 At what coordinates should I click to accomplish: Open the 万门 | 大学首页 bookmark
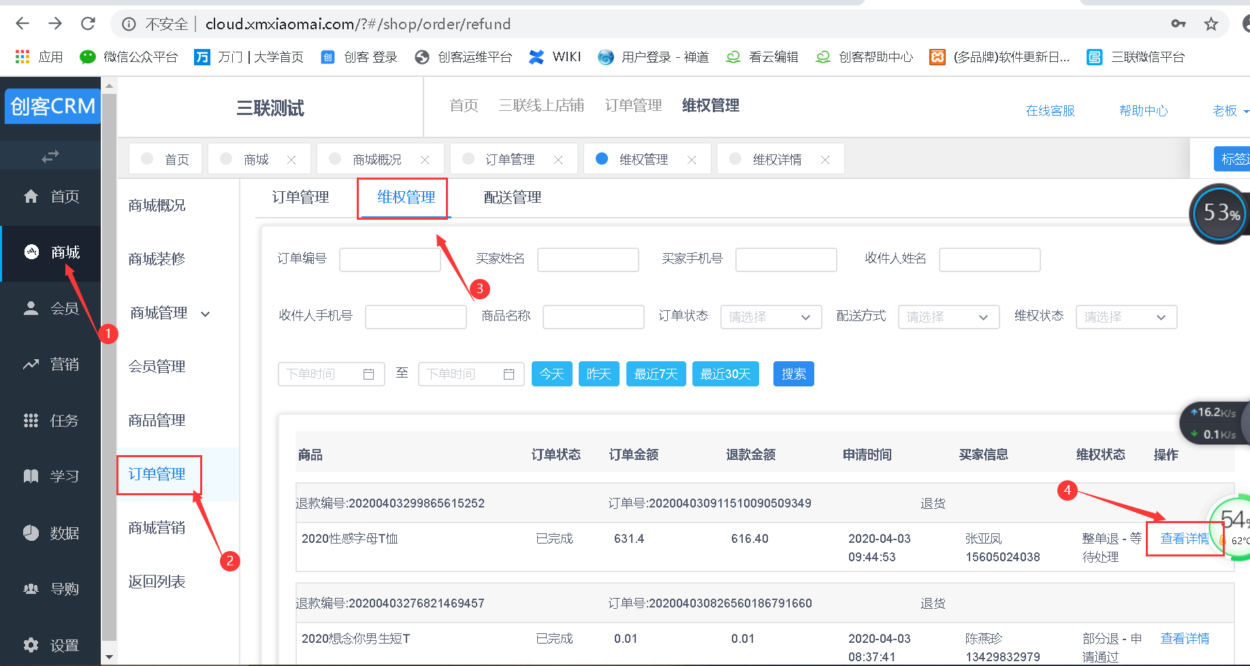click(x=249, y=57)
